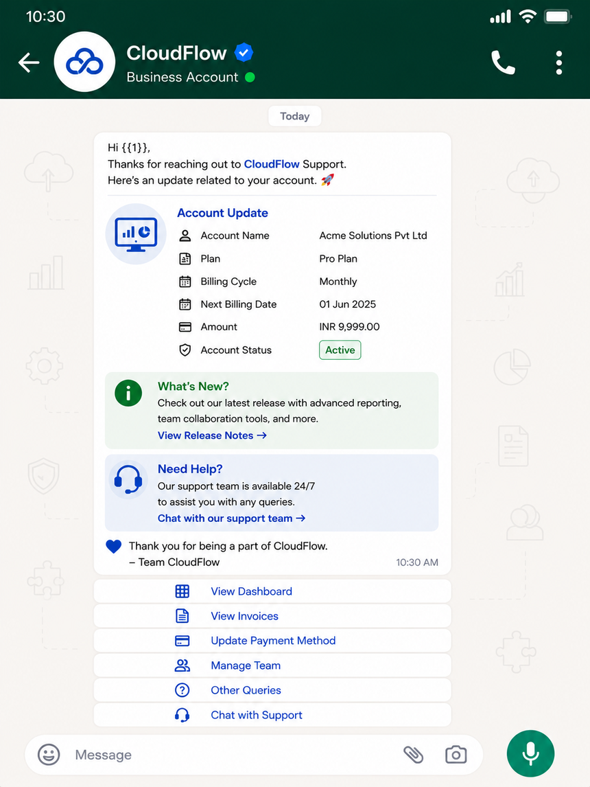The height and width of the screenshot is (787, 590).
Task: Tap the cellular signal status icon
Action: [x=500, y=17]
